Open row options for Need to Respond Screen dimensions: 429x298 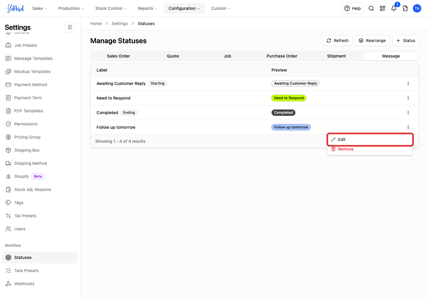[408, 98]
